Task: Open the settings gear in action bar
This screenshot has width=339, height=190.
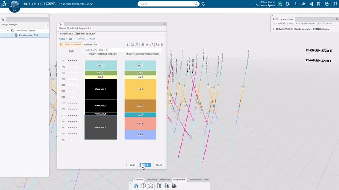Action: point(150,186)
